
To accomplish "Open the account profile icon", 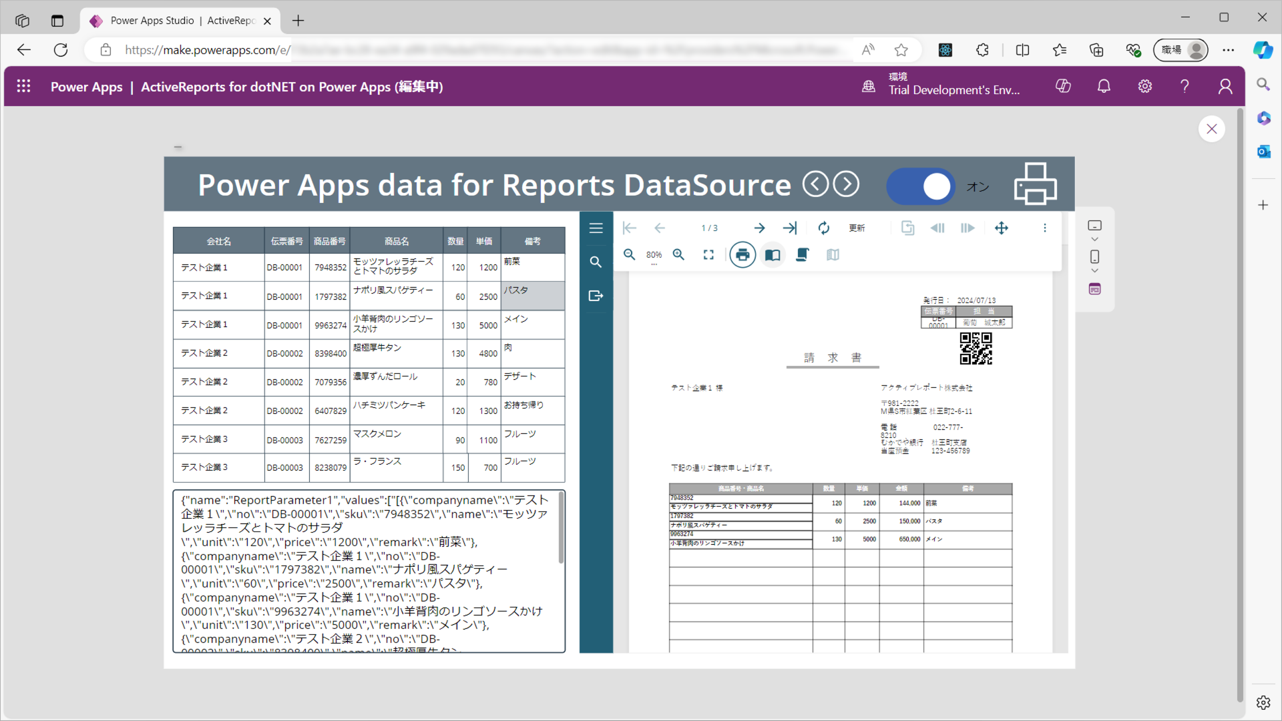I will 1225,86.
